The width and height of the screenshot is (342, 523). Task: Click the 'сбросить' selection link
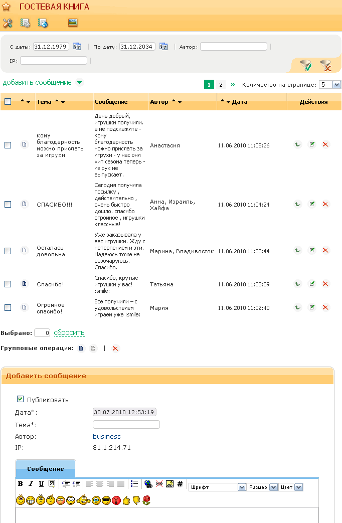click(69, 332)
